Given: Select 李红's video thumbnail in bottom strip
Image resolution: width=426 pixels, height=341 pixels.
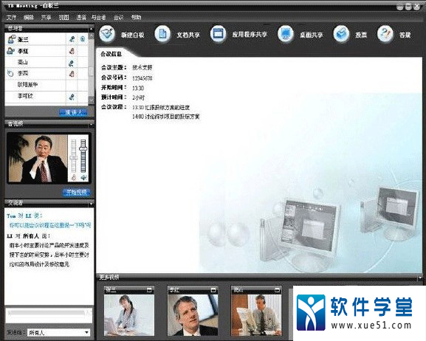Looking at the screenshot, I should 193,311.
